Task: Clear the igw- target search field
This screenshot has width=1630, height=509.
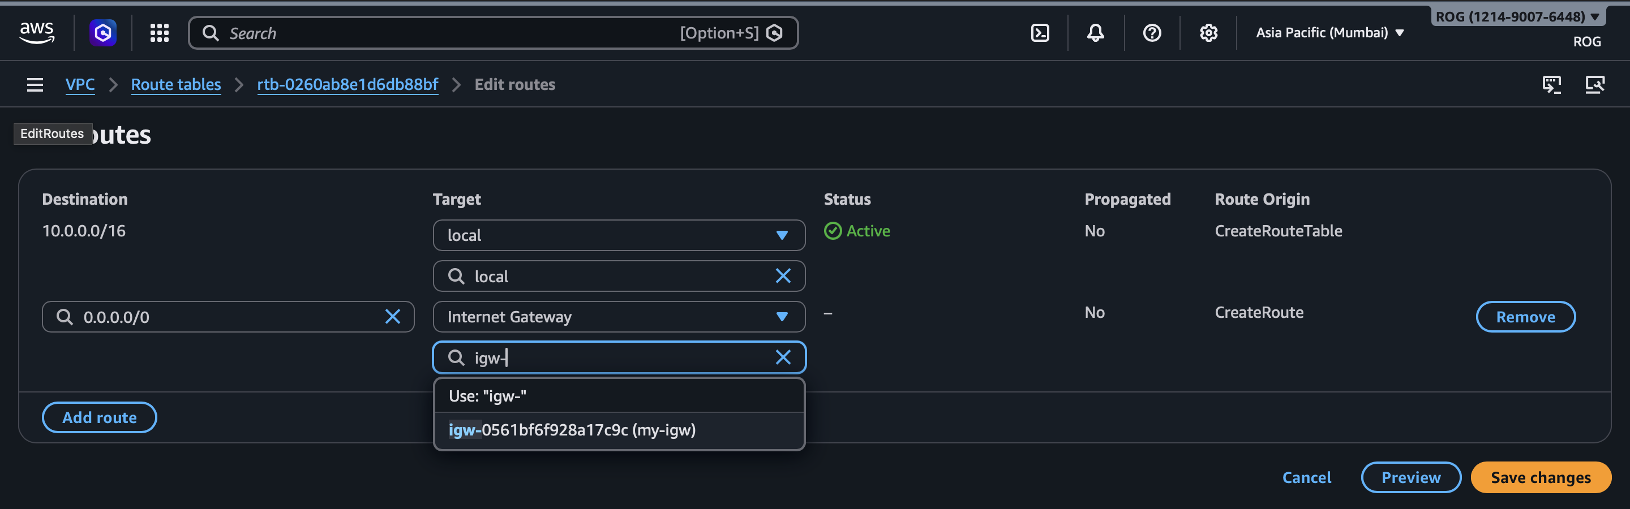Action: click(x=783, y=358)
